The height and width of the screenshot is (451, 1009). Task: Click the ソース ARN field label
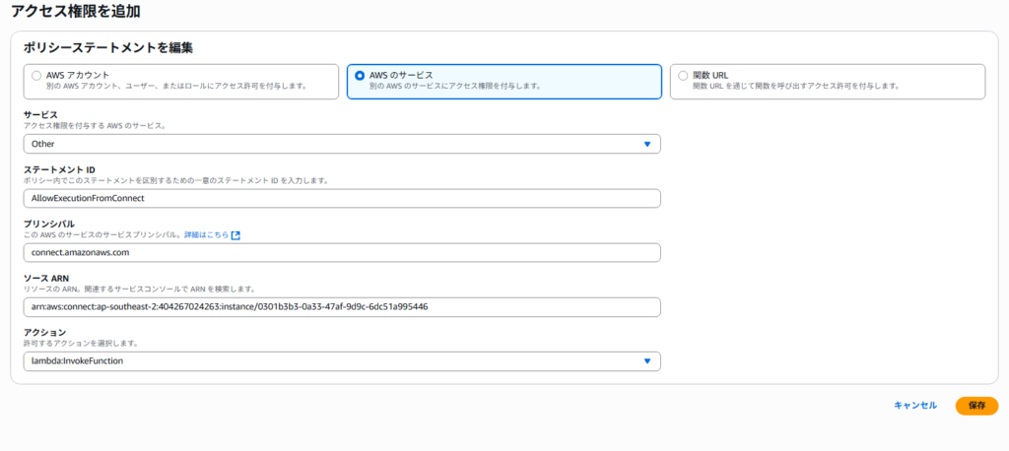tap(48, 278)
